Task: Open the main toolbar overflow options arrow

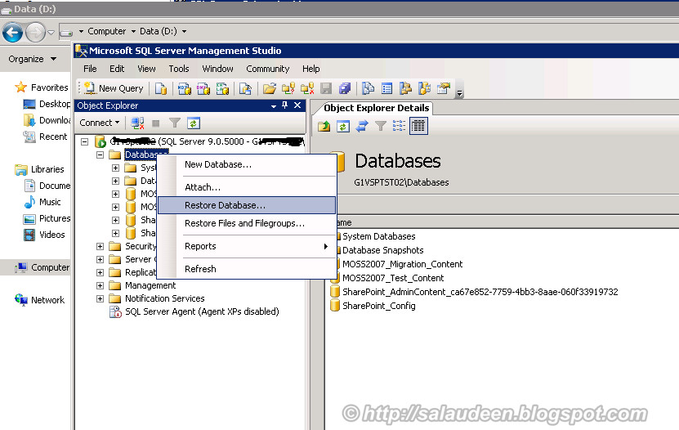Action: coord(459,92)
